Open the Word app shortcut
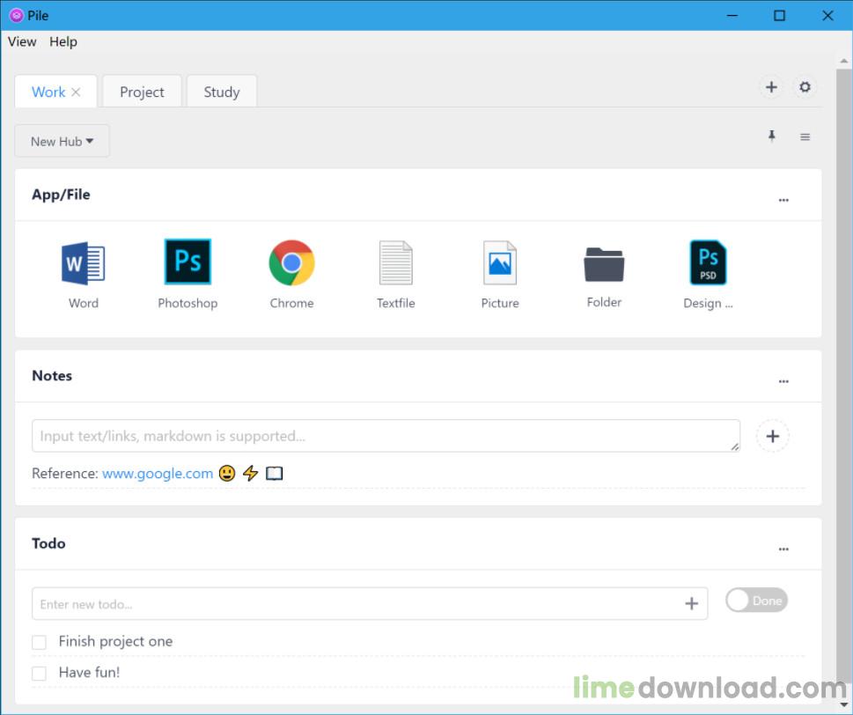853x715 pixels. pyautogui.click(x=84, y=263)
